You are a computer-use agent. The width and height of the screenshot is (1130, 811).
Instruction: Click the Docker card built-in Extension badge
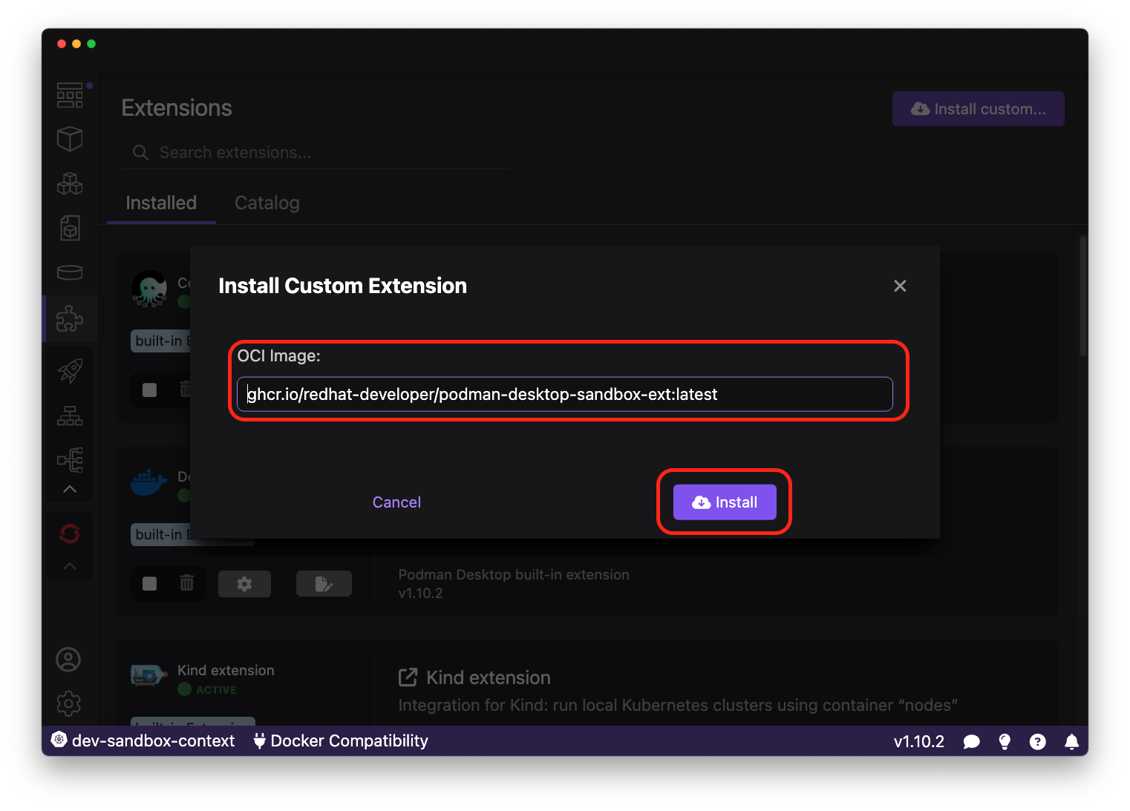click(x=193, y=534)
